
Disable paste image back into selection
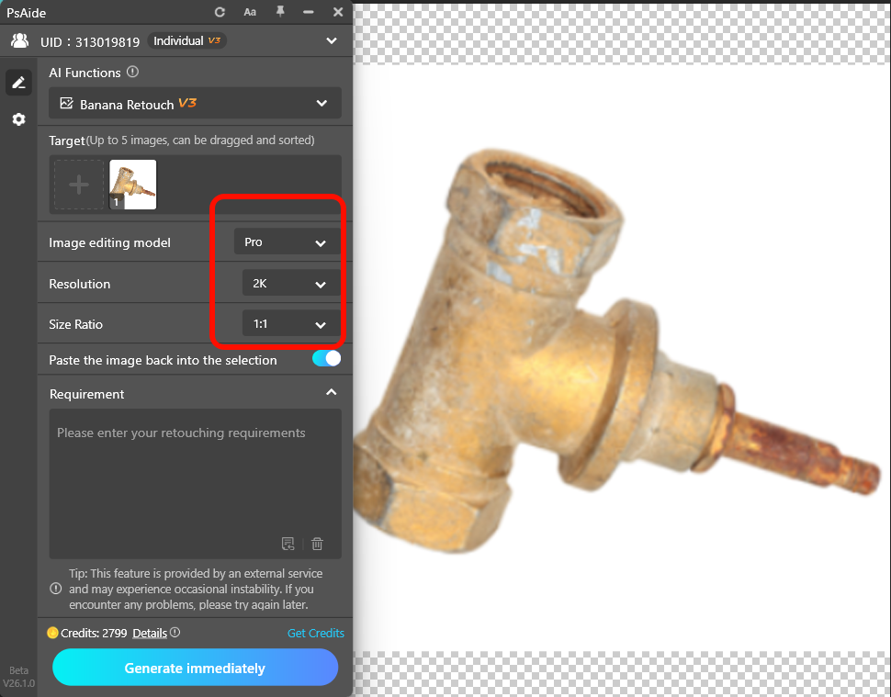pyautogui.click(x=326, y=359)
